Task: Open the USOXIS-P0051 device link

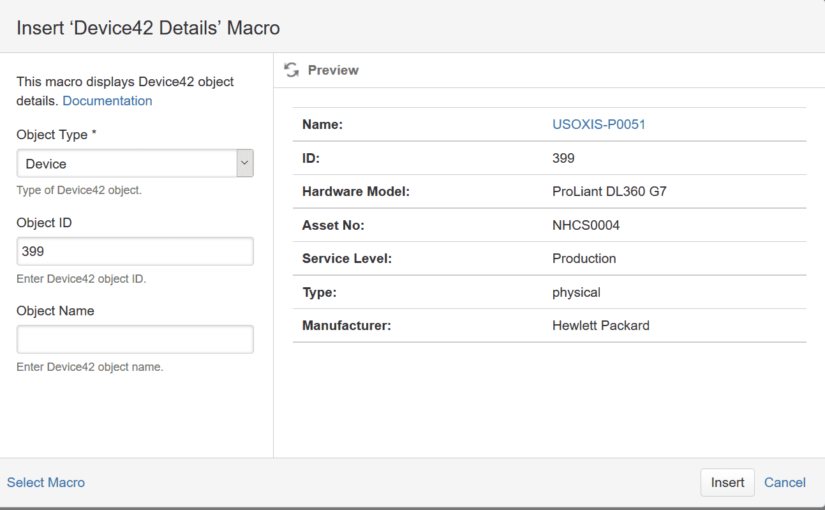Action: [598, 124]
